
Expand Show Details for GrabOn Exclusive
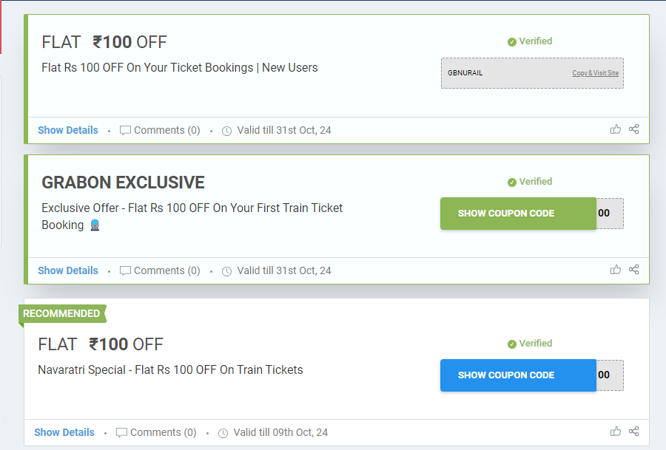pos(68,270)
